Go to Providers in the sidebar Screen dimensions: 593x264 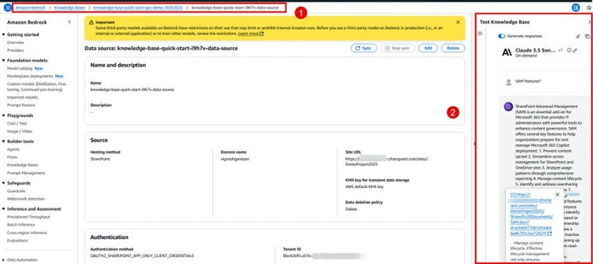15,50
